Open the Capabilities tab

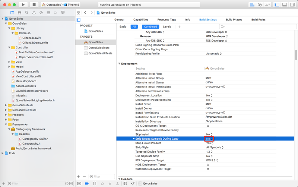[x=141, y=20]
